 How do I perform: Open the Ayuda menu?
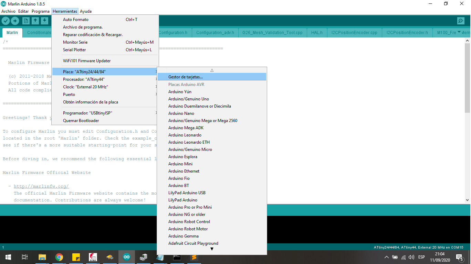pyautogui.click(x=86, y=11)
